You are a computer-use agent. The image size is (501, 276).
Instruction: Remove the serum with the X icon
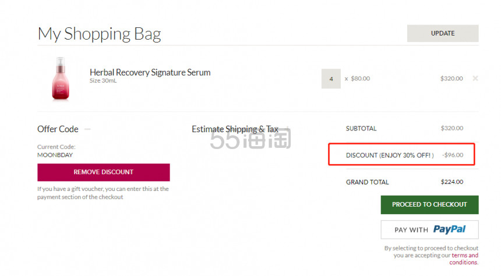[475, 79]
